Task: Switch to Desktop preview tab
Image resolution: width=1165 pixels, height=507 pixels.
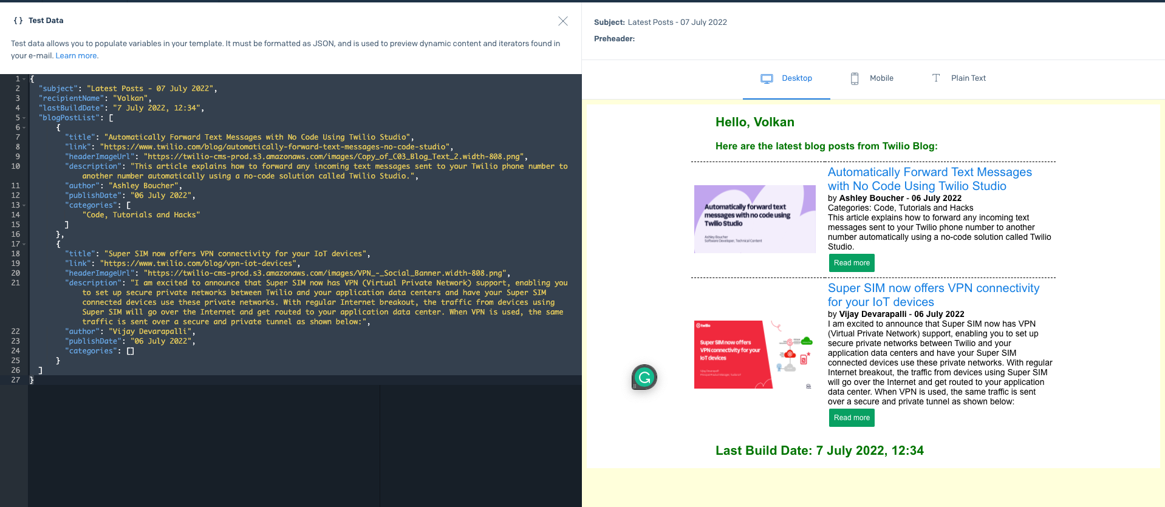Action: [x=787, y=78]
